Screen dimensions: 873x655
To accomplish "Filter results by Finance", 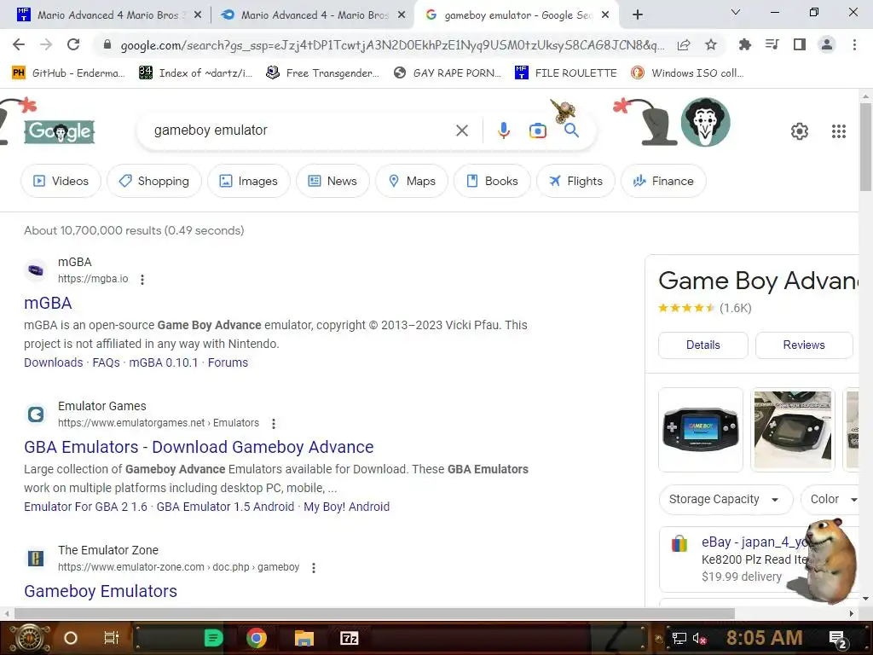I will 663,181.
